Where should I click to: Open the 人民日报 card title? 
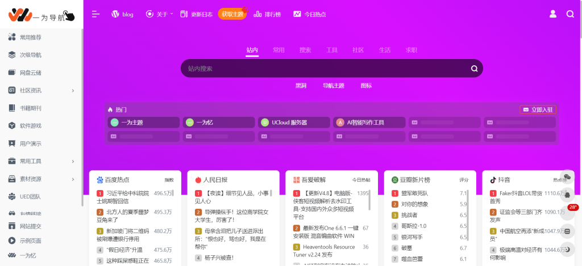click(x=215, y=180)
